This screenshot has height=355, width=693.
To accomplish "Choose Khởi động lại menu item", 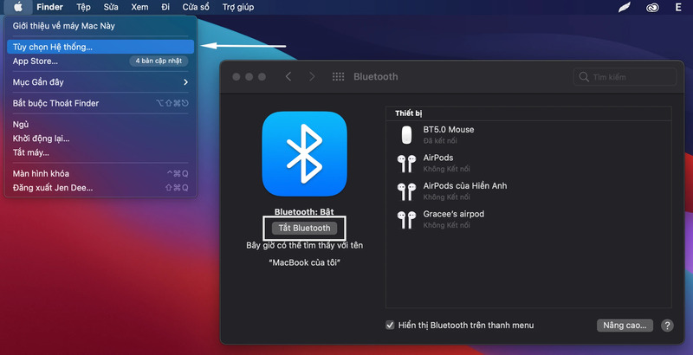I will click(100, 139).
